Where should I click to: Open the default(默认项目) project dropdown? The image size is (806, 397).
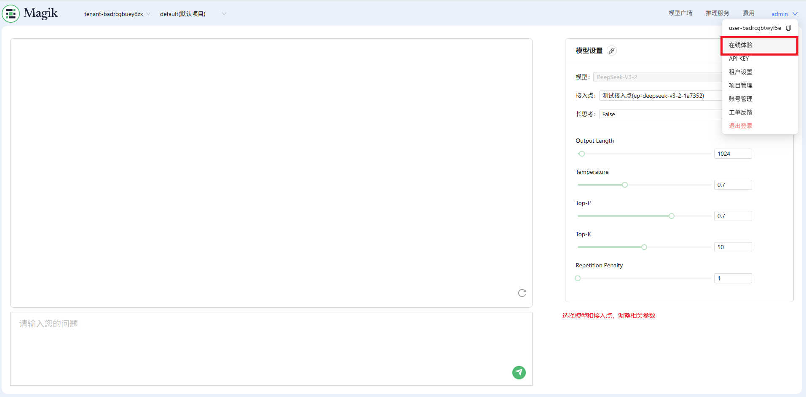193,14
